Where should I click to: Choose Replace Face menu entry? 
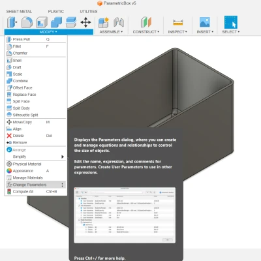pos(36,95)
